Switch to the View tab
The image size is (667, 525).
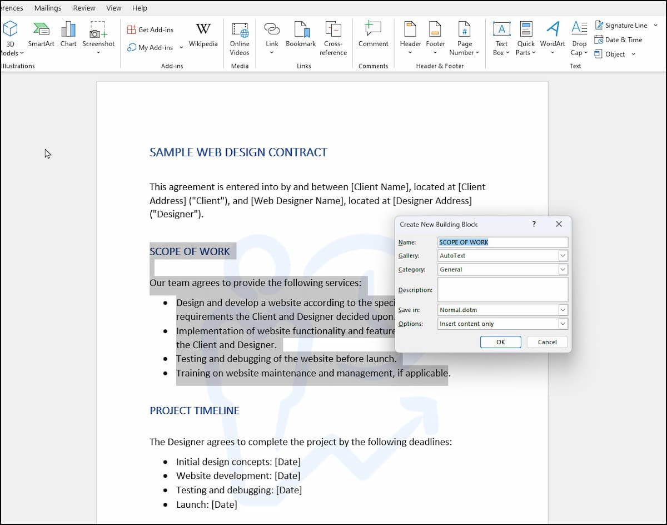click(114, 8)
